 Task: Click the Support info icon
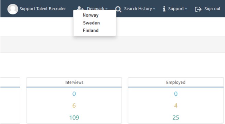click(x=164, y=9)
